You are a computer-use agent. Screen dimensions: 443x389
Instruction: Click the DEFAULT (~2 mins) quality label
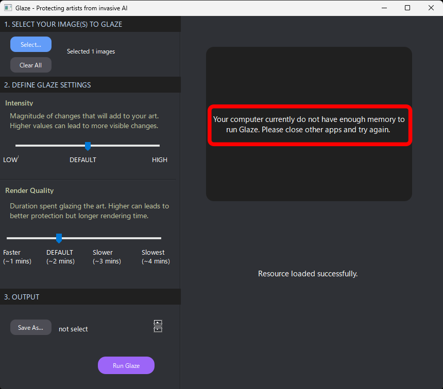click(x=60, y=257)
